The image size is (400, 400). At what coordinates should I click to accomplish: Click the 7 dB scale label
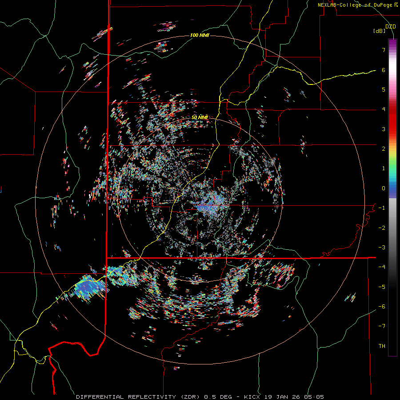384,50
